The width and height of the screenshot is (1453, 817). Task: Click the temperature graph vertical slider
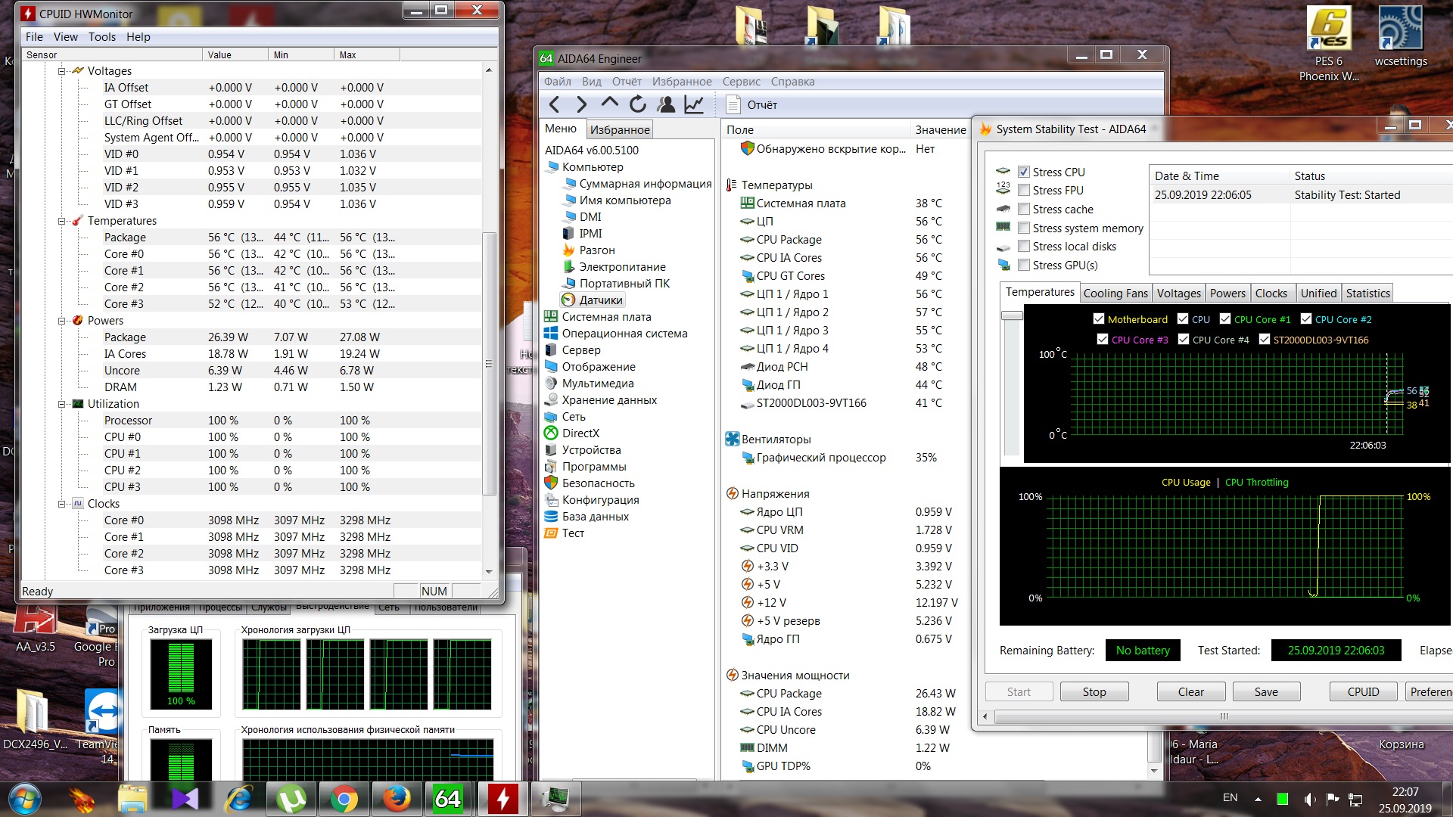coord(1012,315)
